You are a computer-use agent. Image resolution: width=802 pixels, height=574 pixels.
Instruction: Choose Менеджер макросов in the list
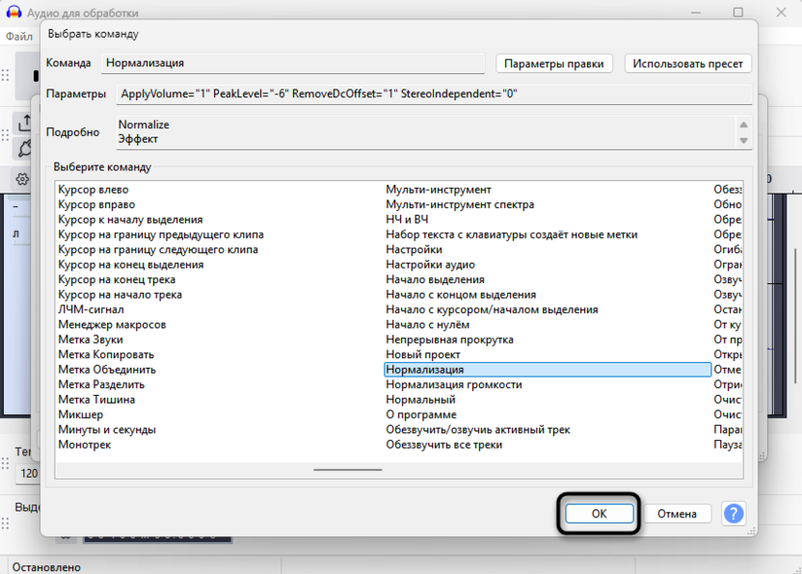point(112,325)
